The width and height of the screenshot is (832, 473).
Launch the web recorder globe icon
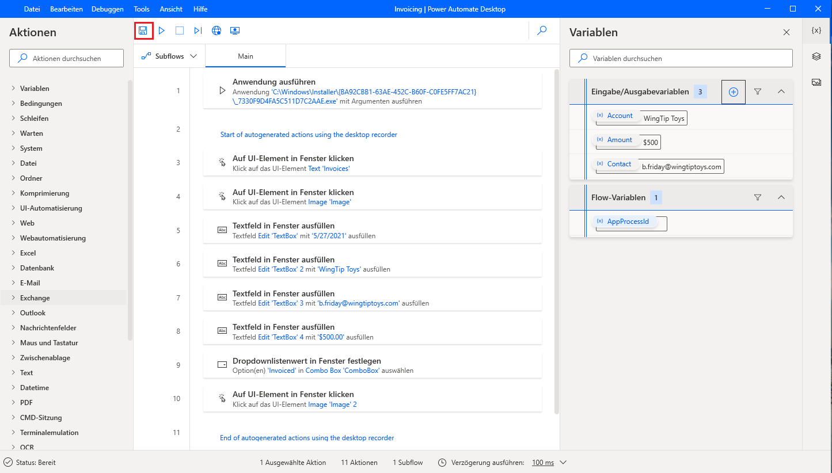click(x=216, y=30)
